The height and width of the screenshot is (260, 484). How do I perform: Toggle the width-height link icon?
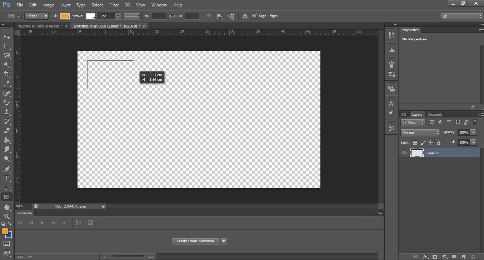coord(172,16)
